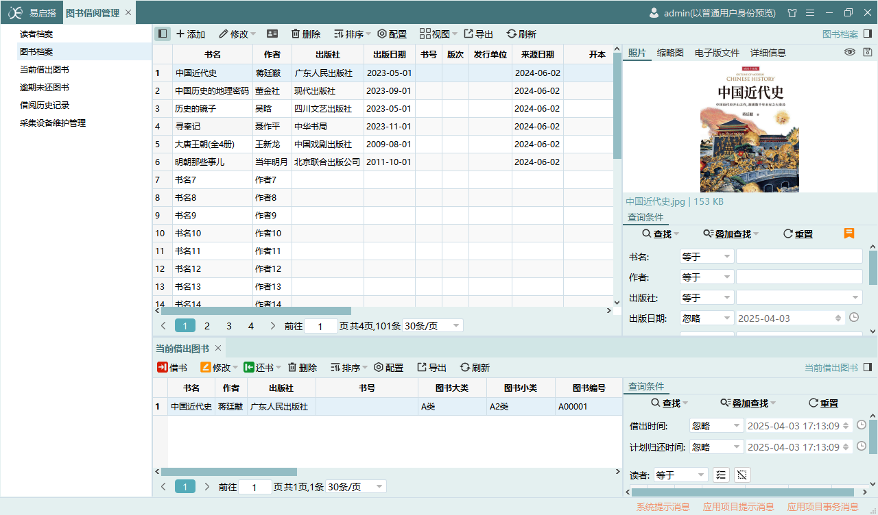The image size is (878, 515).
Task: Open the 排序 (sort) option in book toolbar
Action: [x=352, y=34]
